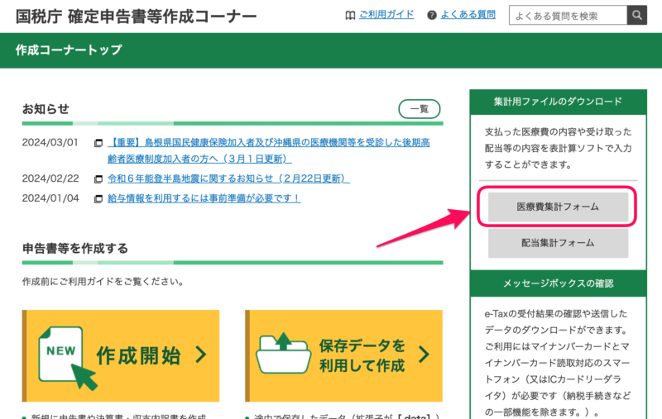Click the chevron arrow on 作成開始 card
The image size is (662, 419).
pos(201,355)
